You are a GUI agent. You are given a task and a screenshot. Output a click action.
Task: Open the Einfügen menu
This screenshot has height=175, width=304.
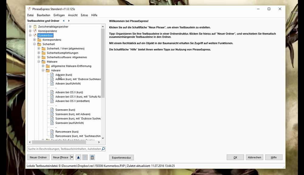[59, 15]
